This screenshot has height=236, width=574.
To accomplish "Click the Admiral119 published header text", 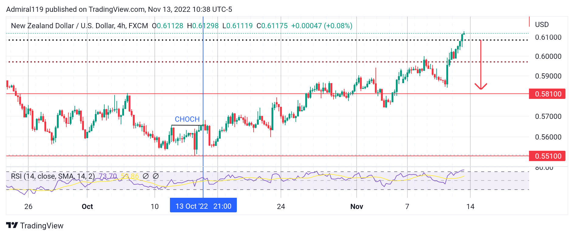I will click(x=119, y=9).
